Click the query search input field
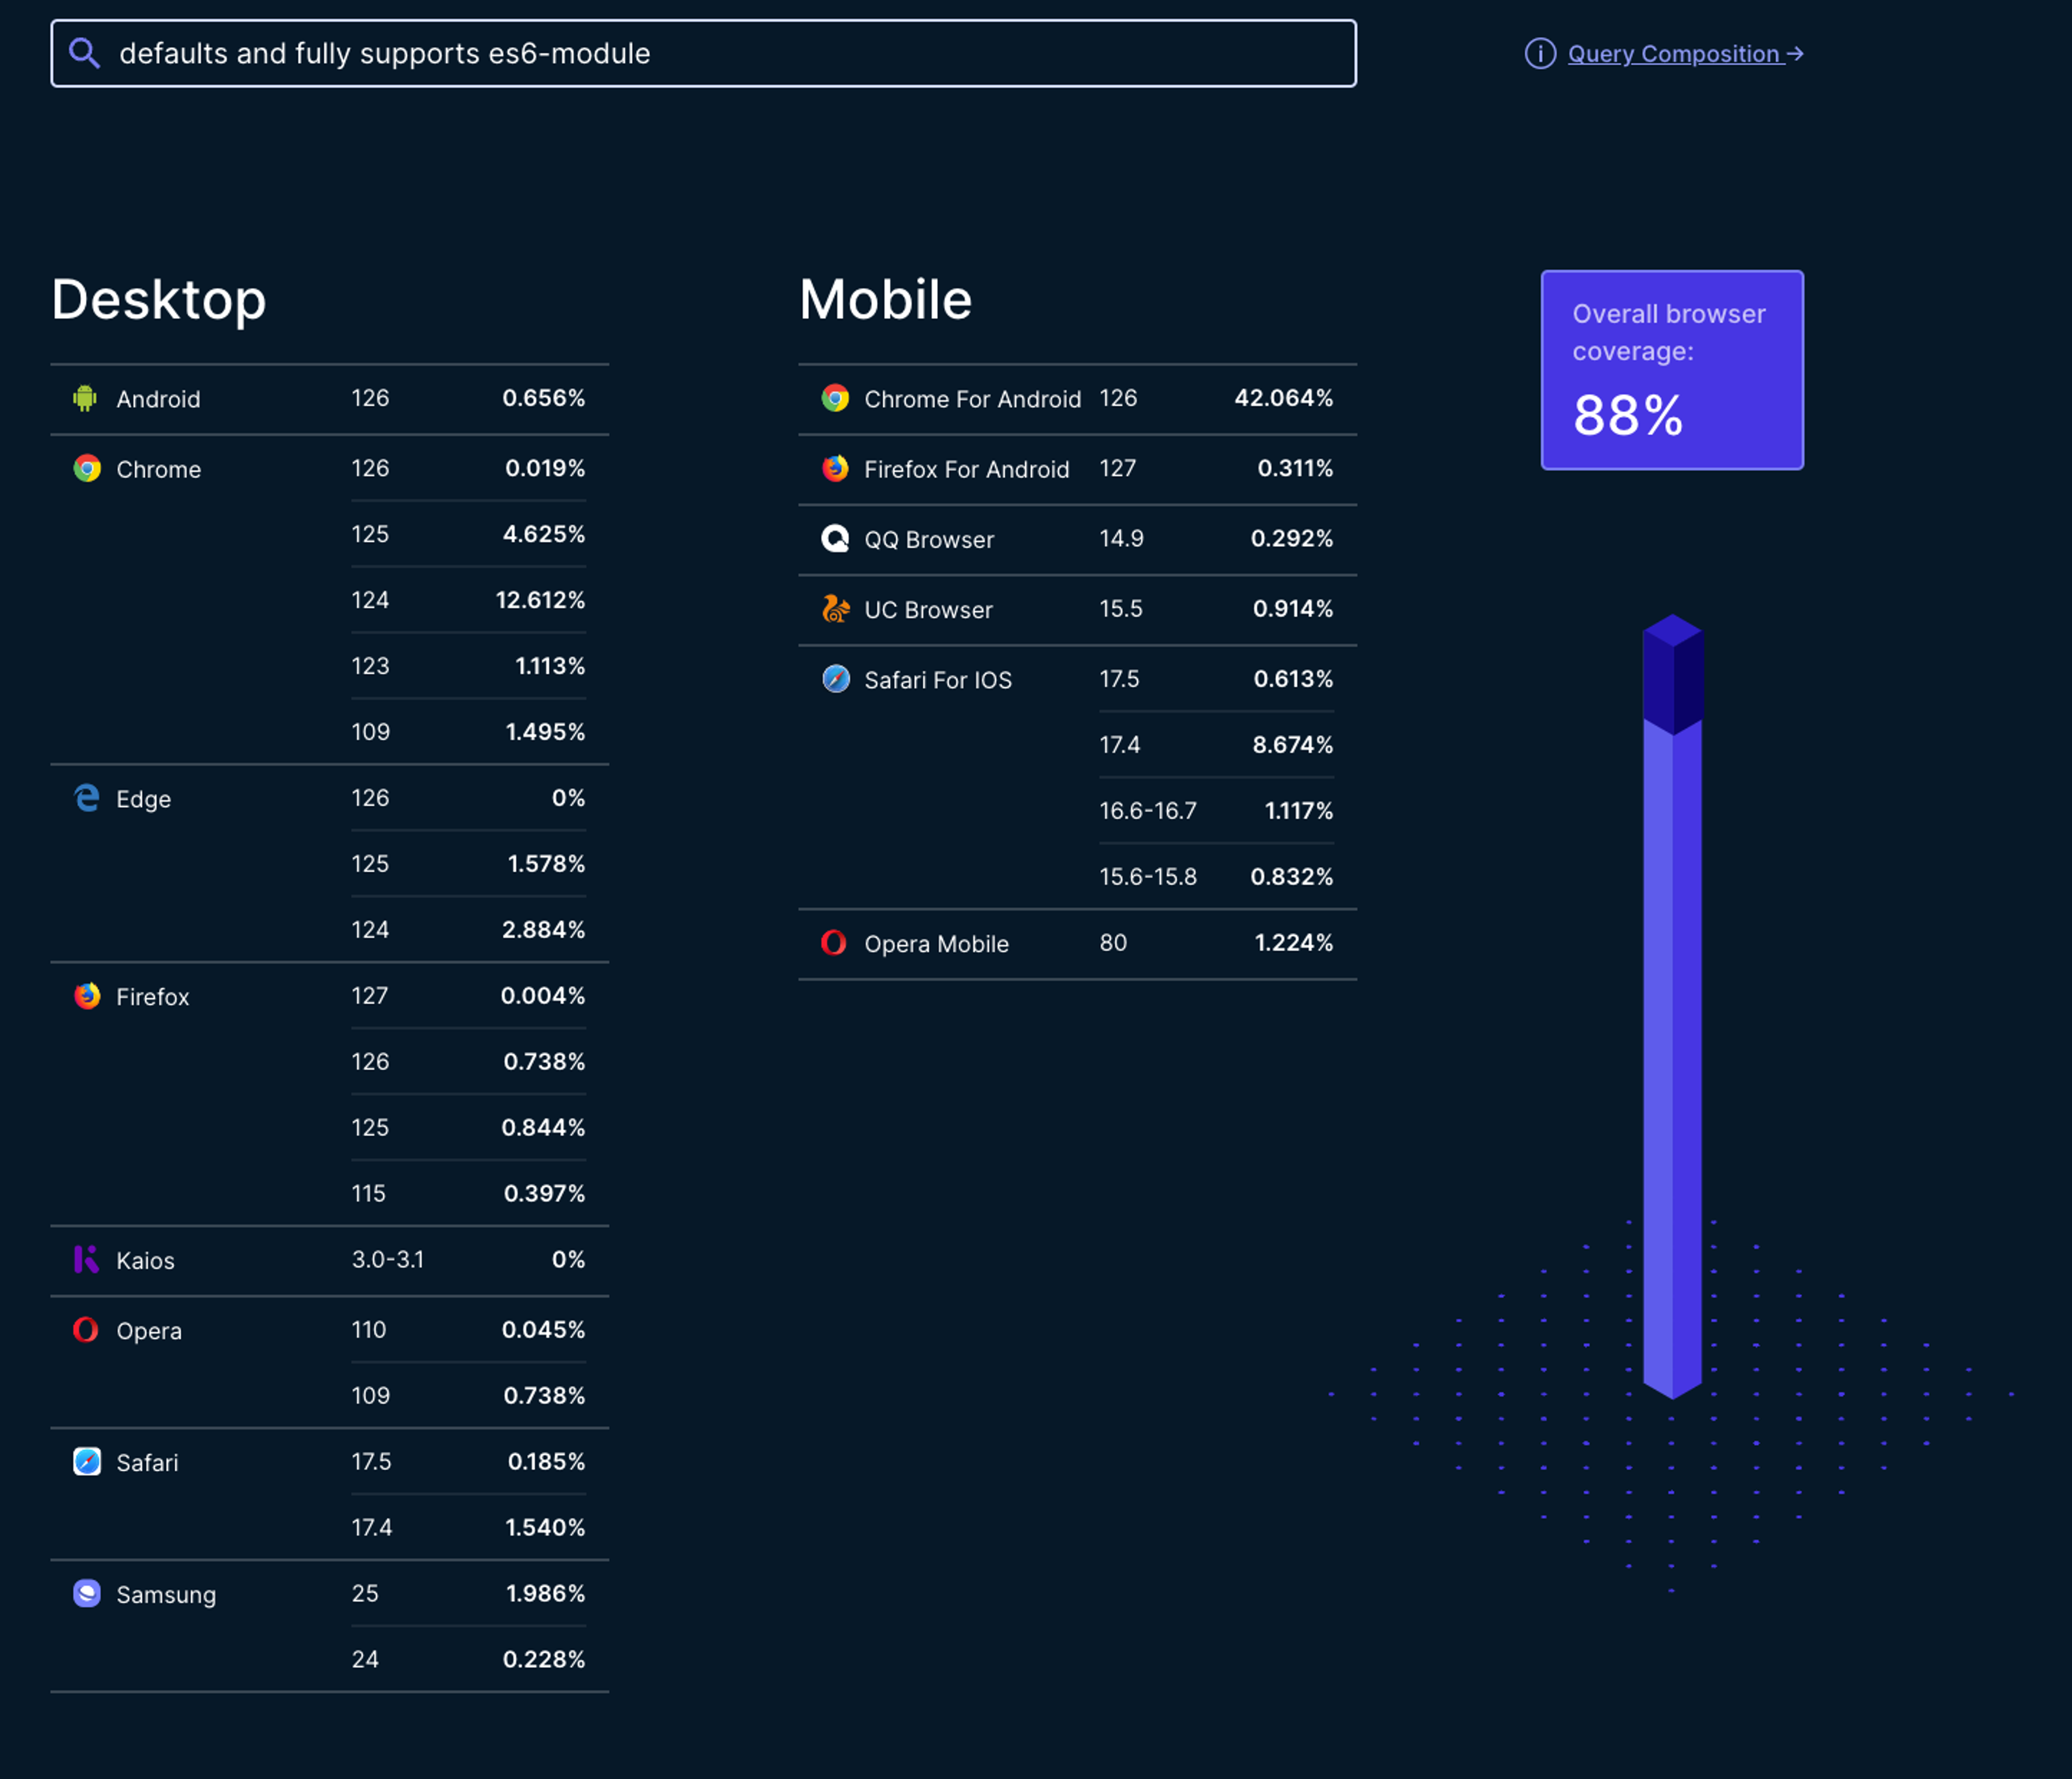This screenshot has height=1779, width=2072. coord(703,53)
